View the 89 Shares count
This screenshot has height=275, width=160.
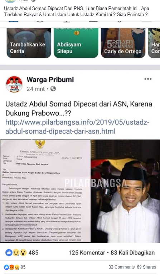click(146, 267)
